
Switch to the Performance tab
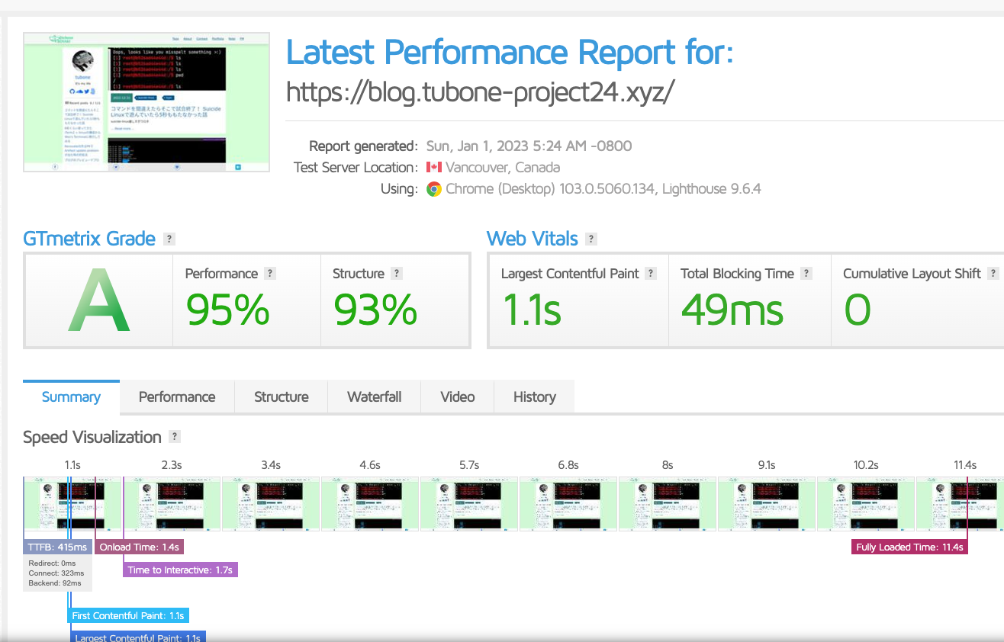click(177, 397)
